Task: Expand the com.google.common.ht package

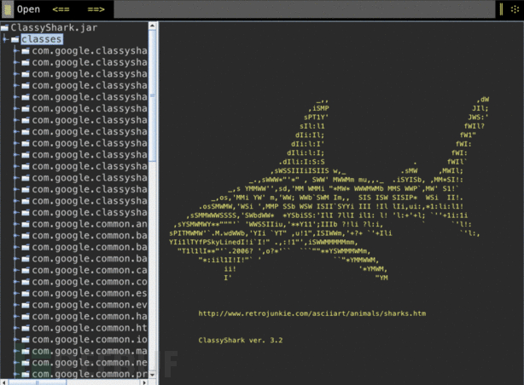Action: click(16, 328)
